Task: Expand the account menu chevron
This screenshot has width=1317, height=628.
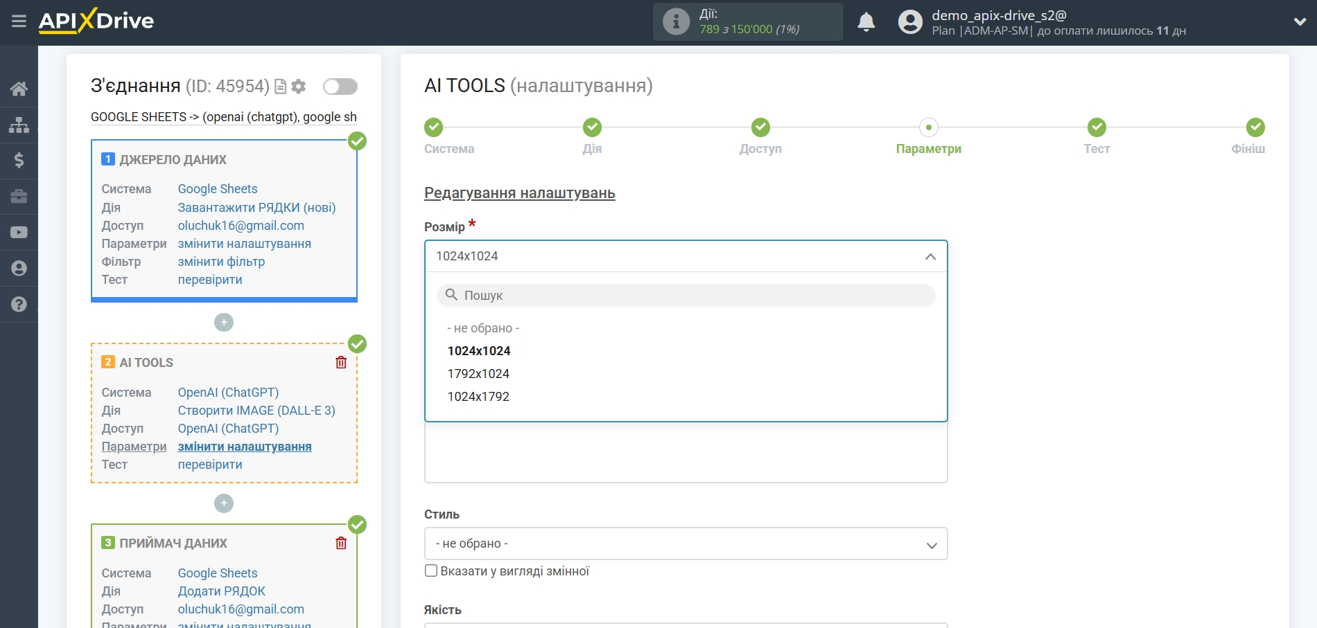Action: (x=1300, y=21)
